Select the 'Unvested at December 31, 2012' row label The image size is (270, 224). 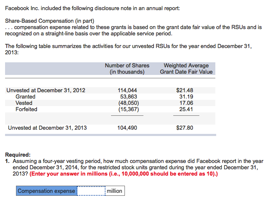pos(46,90)
